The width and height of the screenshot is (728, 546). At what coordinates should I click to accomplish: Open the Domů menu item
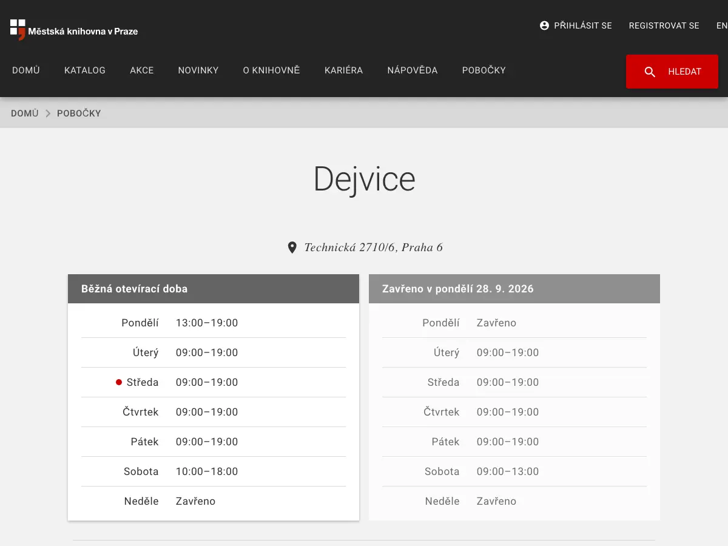[x=26, y=70]
